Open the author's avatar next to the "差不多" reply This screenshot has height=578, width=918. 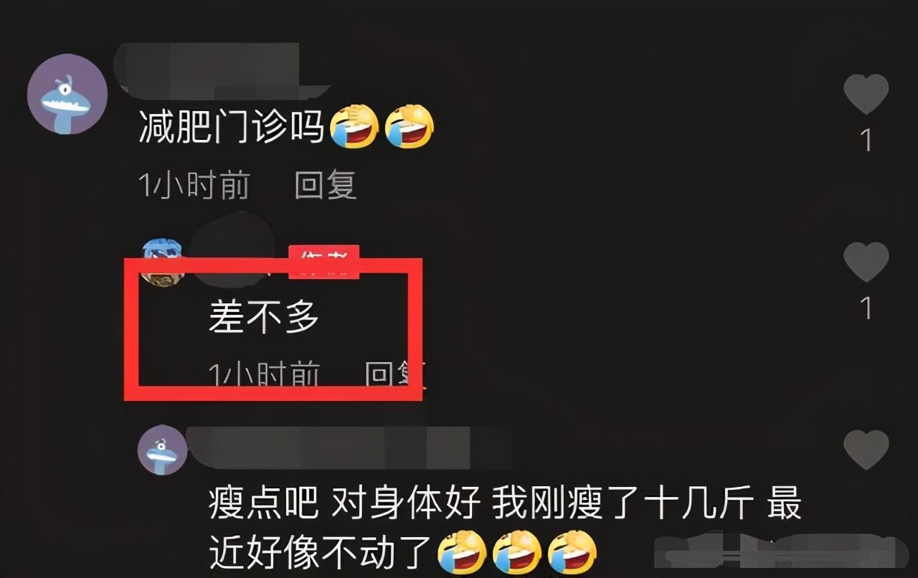click(x=161, y=262)
